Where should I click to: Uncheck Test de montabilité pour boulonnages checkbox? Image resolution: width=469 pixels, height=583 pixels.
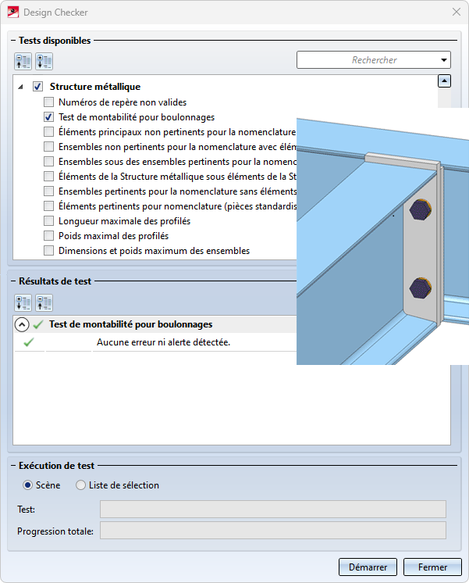tap(48, 116)
